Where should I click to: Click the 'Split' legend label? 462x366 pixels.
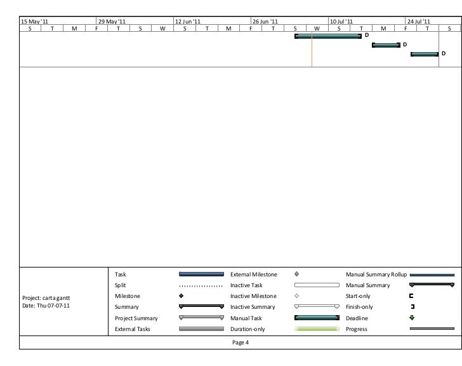tap(120, 285)
